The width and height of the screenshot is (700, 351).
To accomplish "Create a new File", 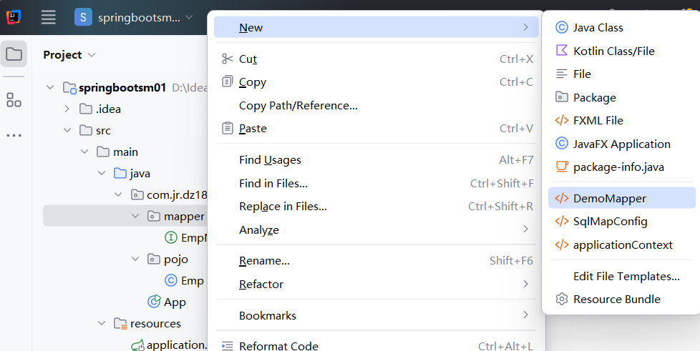I will (622, 74).
